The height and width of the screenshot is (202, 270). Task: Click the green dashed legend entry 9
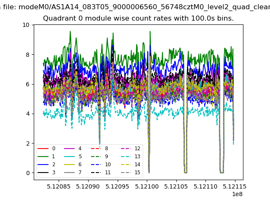(x=96, y=157)
